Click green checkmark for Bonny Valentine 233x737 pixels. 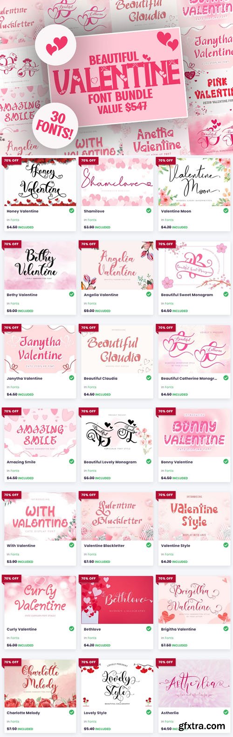click(x=226, y=461)
